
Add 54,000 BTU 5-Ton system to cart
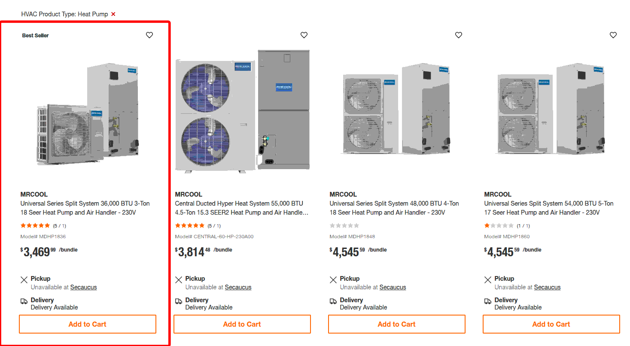(x=551, y=324)
